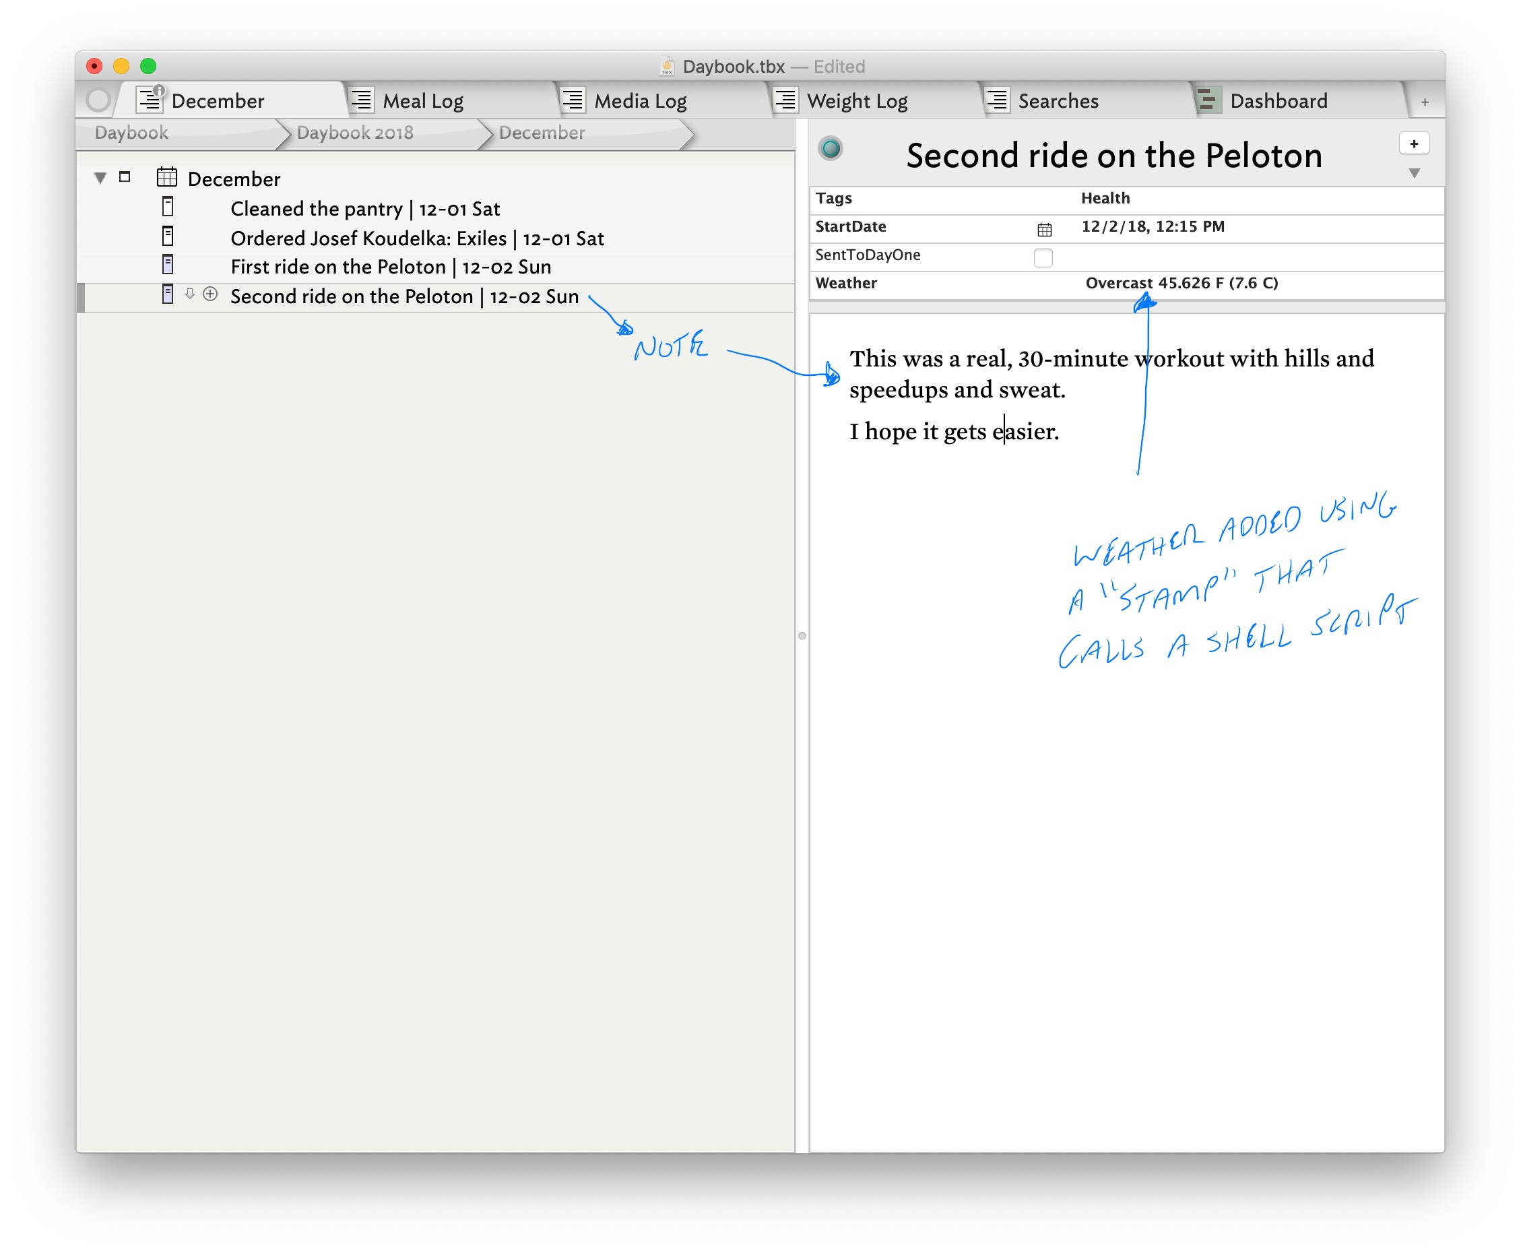The height and width of the screenshot is (1253, 1521).
Task: Open the StartDate calendar picker icon
Action: click(1044, 230)
